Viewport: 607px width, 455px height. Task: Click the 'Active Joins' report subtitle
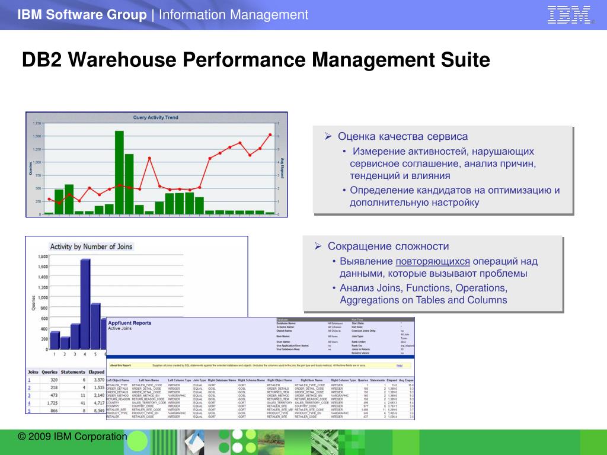(120, 328)
